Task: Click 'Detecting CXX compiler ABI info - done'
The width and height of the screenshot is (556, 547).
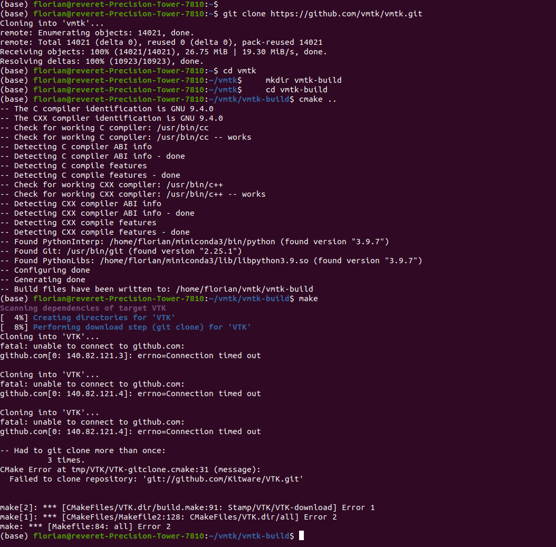Action: pyautogui.click(x=97, y=214)
